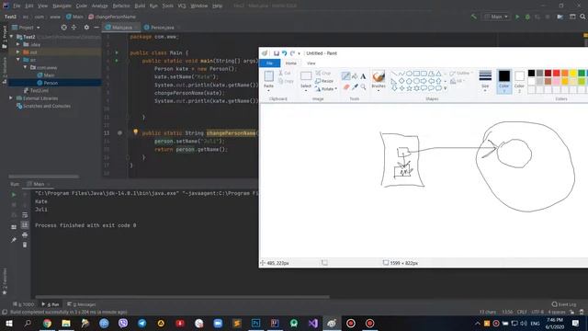The image size is (588, 331).
Task: Click Redo arrow in Paint title bar
Action: tap(292, 53)
